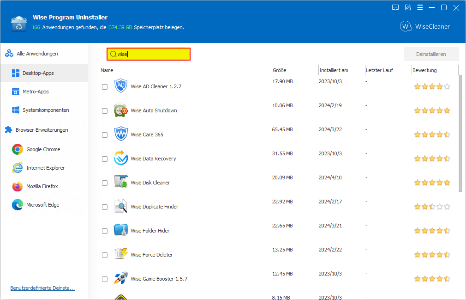Viewport: 466px width, 300px height.
Task: Click the feedback chat bubble icon in title bar
Action: [x=395, y=8]
